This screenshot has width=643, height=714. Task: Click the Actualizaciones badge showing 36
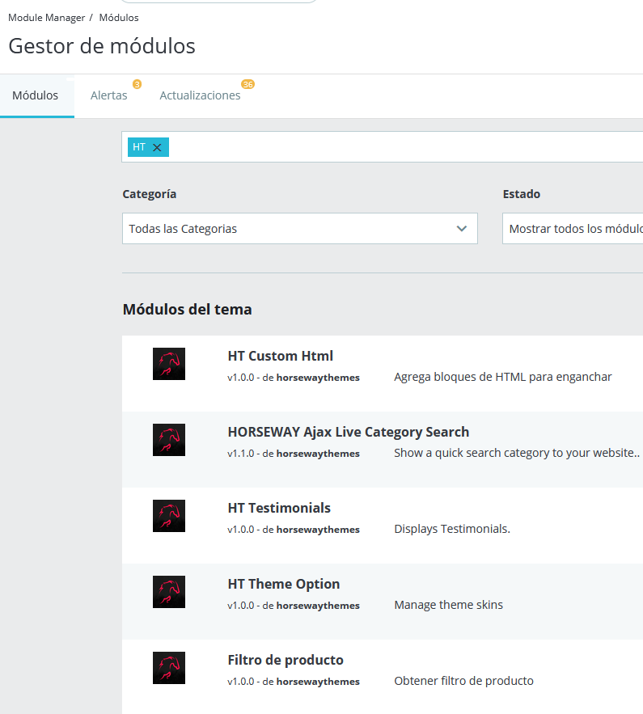click(247, 84)
